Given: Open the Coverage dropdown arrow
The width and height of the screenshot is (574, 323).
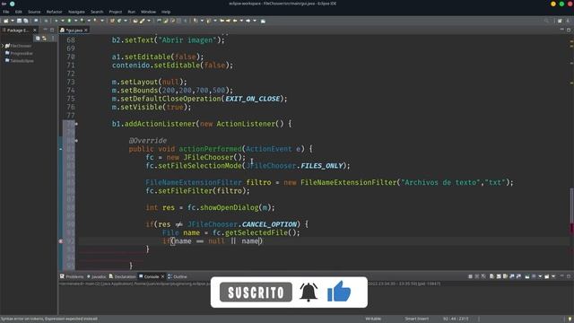Looking at the screenshot, I should [89, 21].
